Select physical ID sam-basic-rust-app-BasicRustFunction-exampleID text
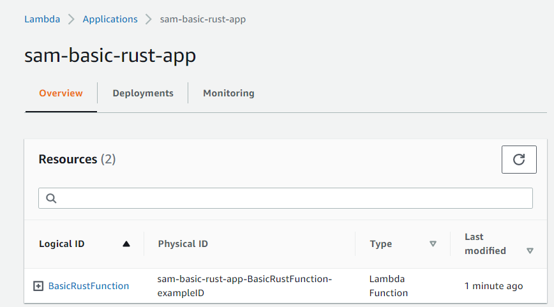The image size is (554, 307). click(x=244, y=286)
